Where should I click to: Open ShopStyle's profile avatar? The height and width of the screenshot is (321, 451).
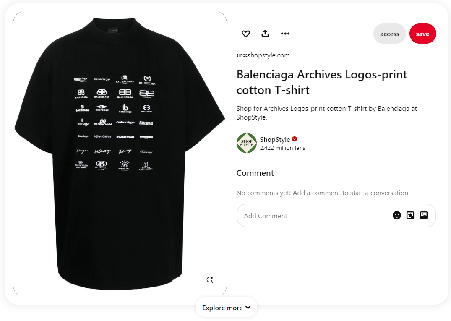tap(246, 143)
